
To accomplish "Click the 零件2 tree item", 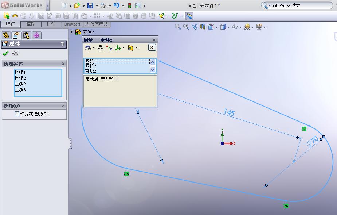I will [x=88, y=32].
